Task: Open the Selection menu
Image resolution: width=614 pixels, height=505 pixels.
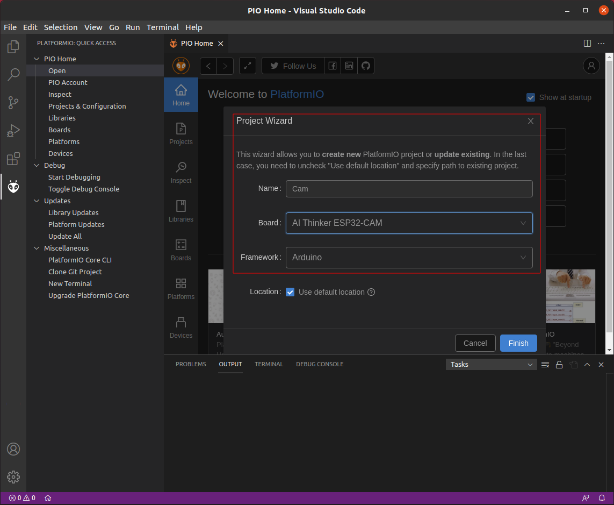Action: tap(61, 27)
